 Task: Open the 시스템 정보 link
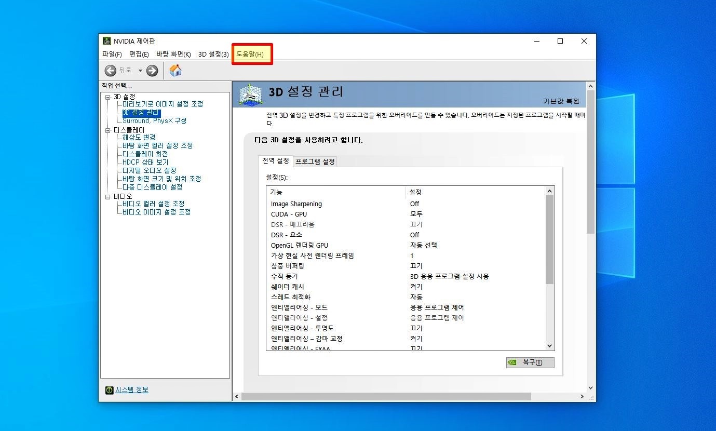(132, 390)
